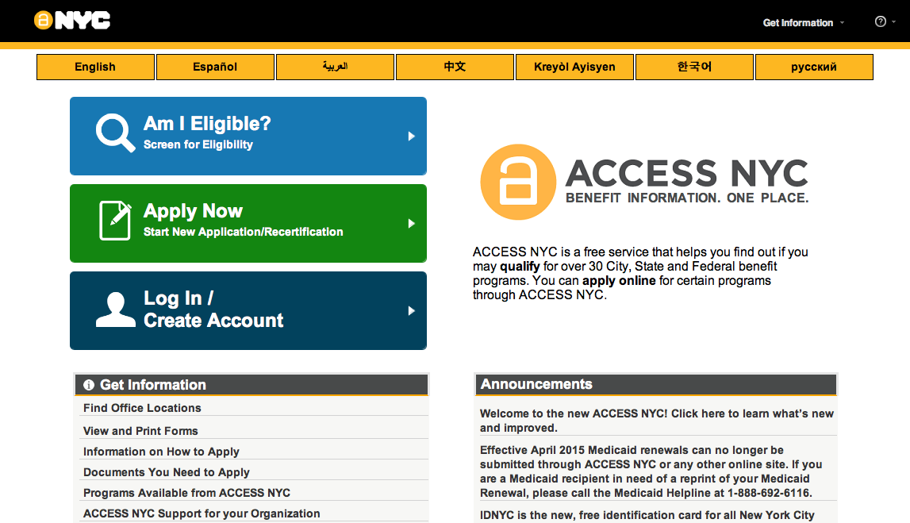Click the ACCESS NYC orange padlock logo
This screenshot has height=523, width=910.
[x=516, y=182]
